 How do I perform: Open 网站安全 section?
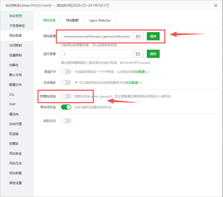coord(16,154)
